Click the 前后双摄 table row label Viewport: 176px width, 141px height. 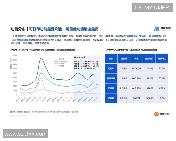click(111, 78)
